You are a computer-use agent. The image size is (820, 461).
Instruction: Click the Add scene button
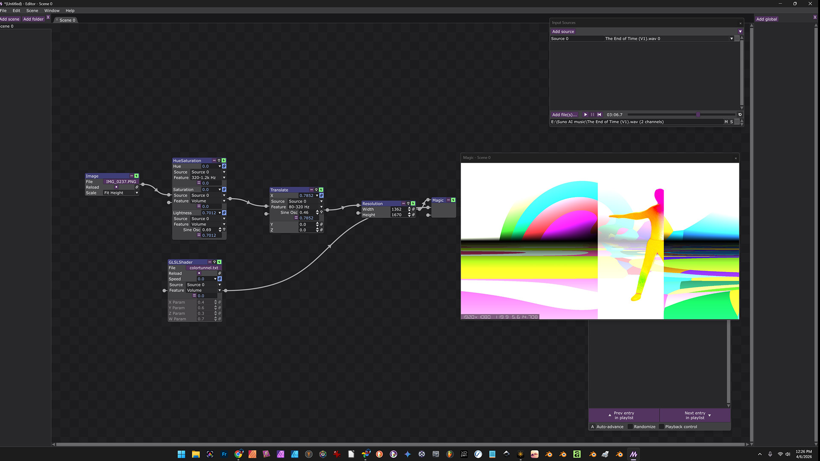(x=10, y=19)
